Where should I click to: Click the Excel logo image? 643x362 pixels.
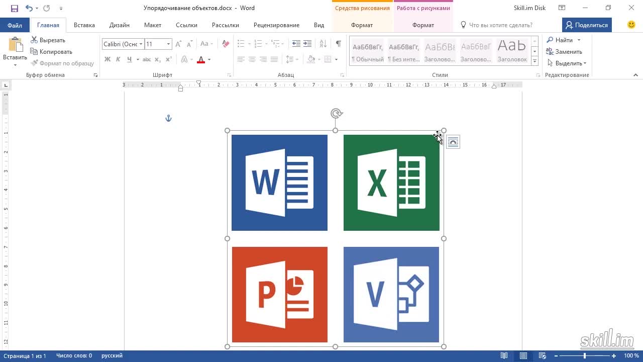391,183
